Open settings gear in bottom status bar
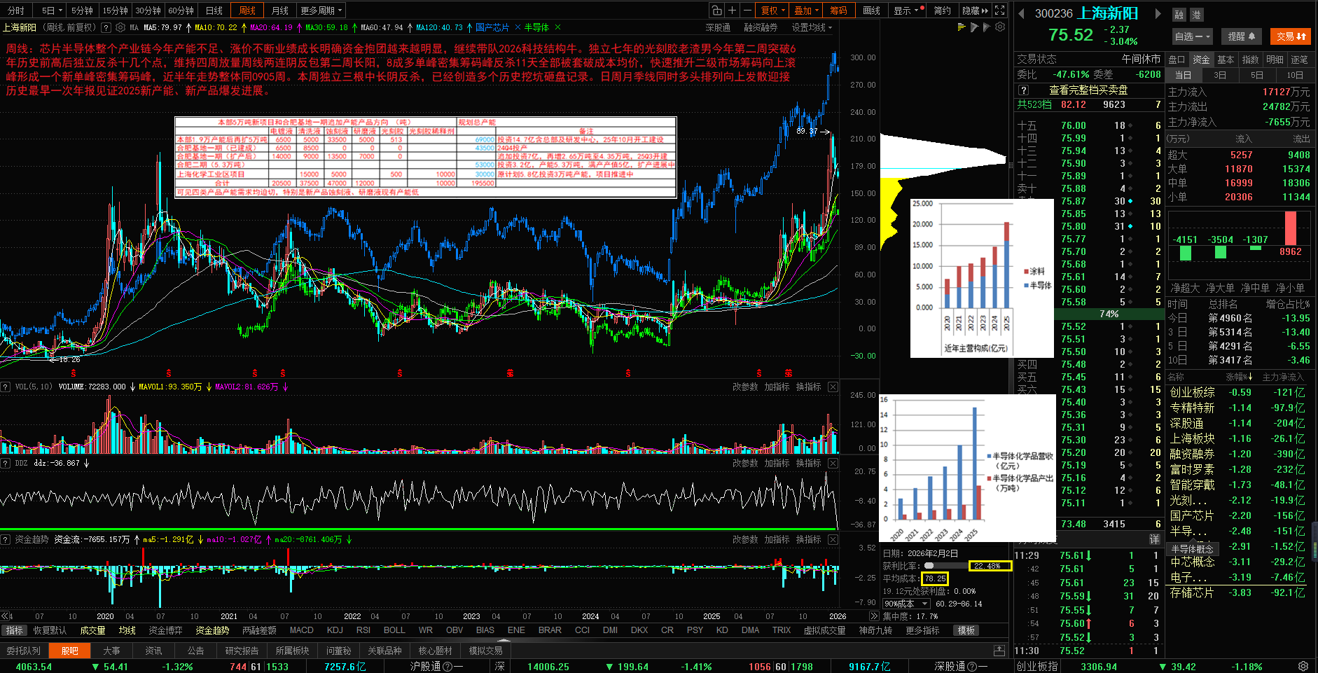 [x=1303, y=666]
